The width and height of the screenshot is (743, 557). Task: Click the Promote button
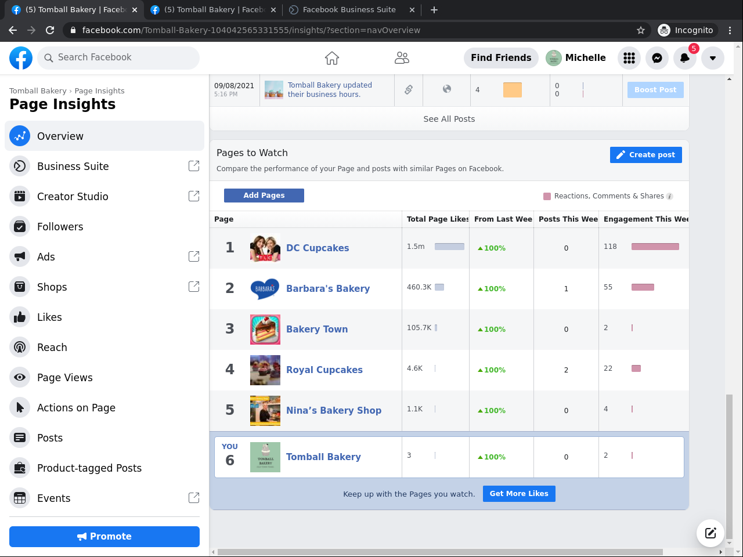tap(104, 537)
